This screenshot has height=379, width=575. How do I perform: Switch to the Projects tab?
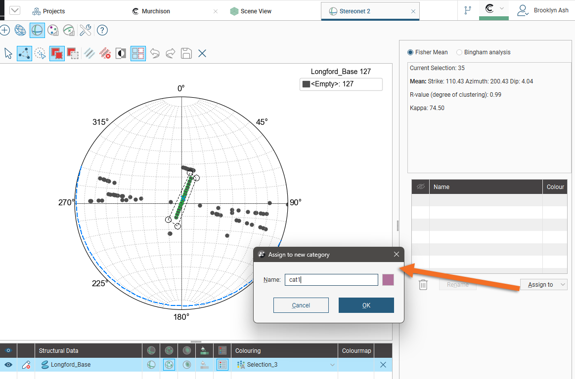pos(48,11)
